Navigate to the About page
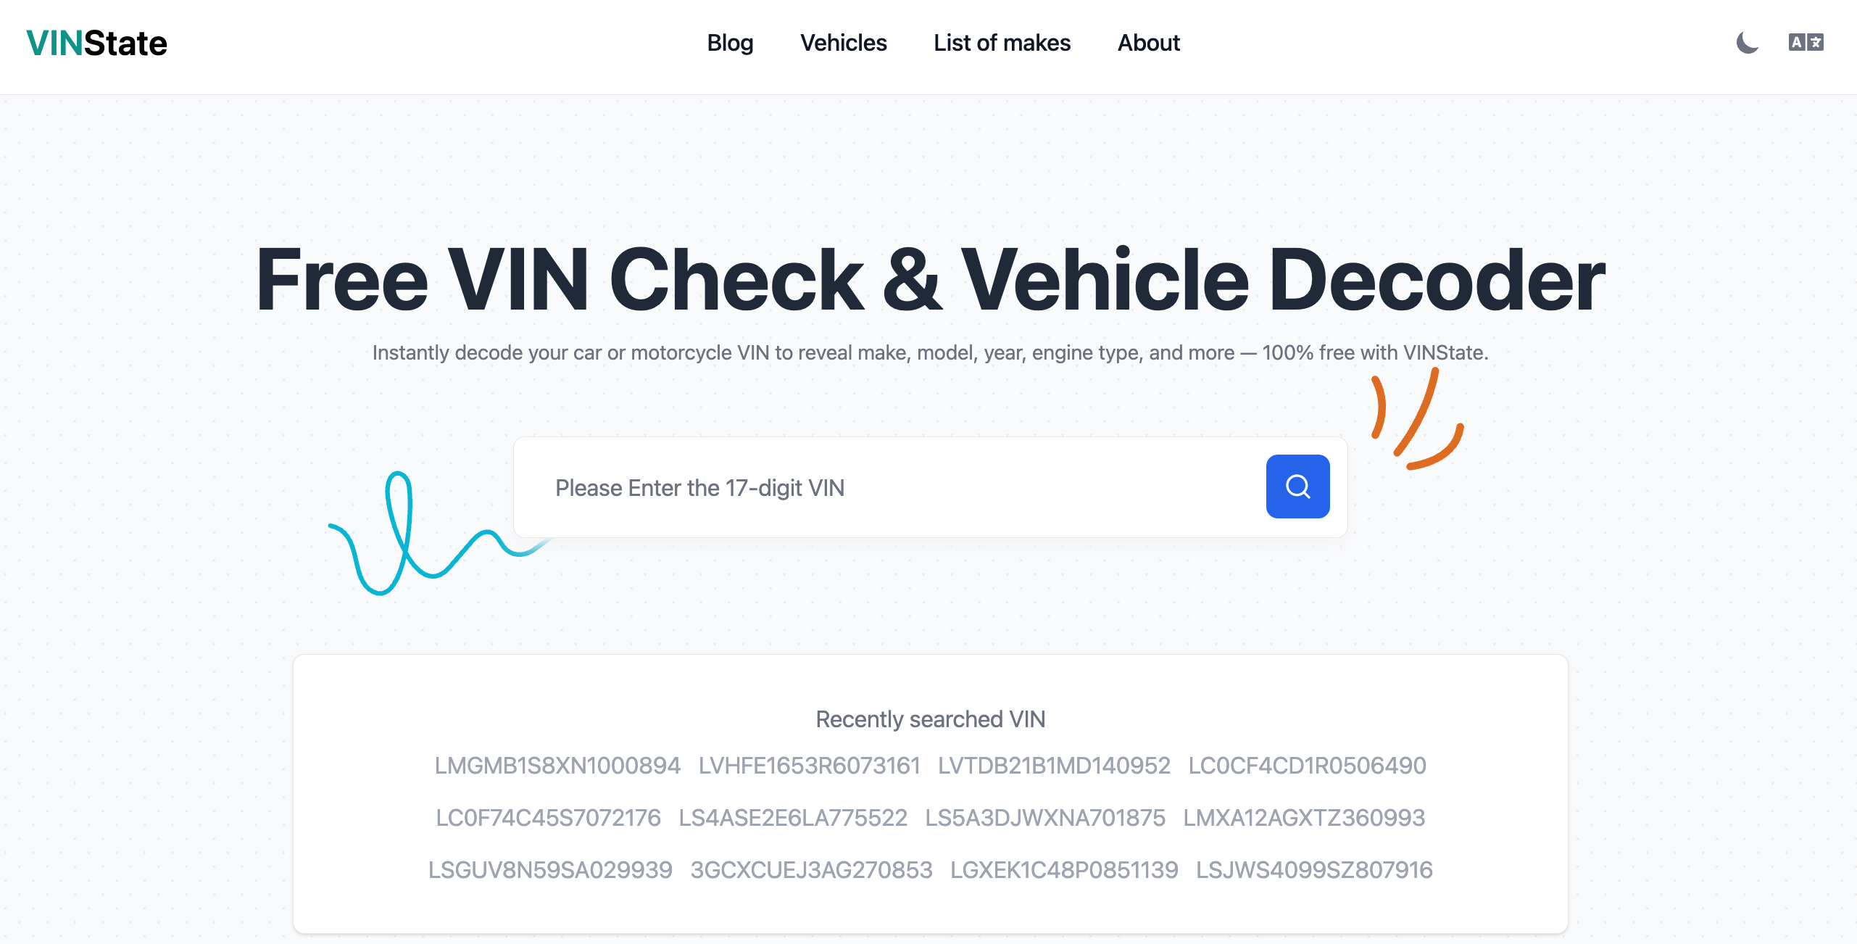The width and height of the screenshot is (1857, 944). click(1148, 43)
